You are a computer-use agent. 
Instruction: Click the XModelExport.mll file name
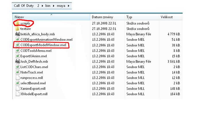[x=34, y=94]
